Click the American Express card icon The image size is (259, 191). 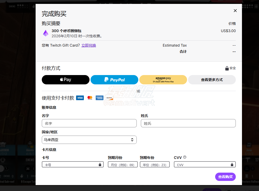(99, 98)
